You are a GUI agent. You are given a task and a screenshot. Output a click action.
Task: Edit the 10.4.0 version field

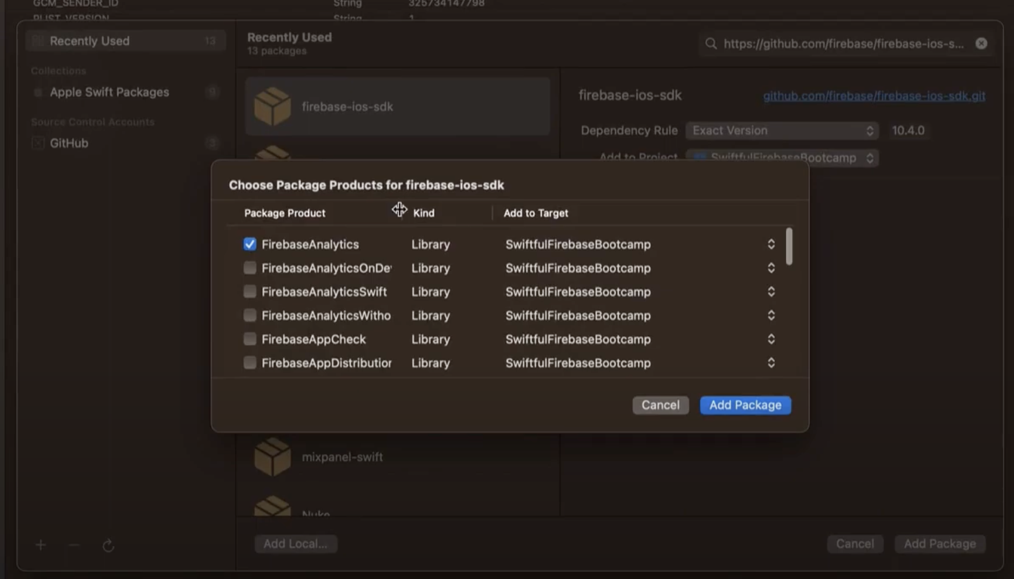pyautogui.click(x=908, y=131)
